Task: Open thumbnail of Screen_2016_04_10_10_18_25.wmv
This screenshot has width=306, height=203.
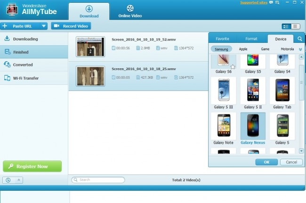Action: tap(90, 76)
